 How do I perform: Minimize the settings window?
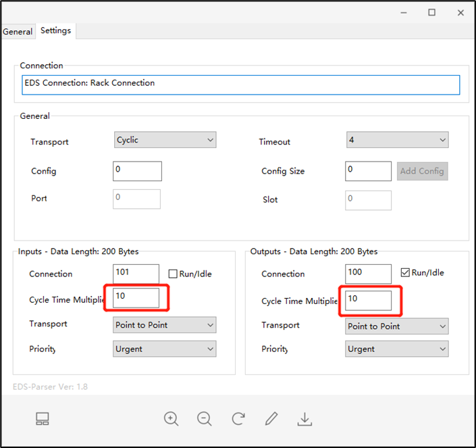(403, 13)
